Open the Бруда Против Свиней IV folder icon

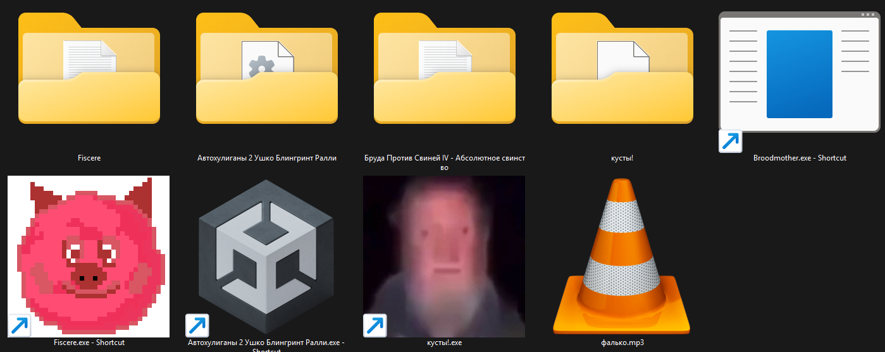tap(444, 68)
